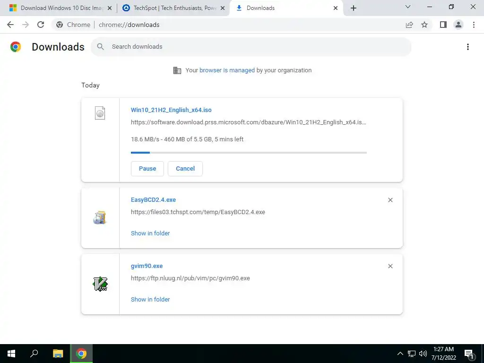Click the Chrome logo beside Downloads title
Screen dimensions: 484x363
[16, 47]
